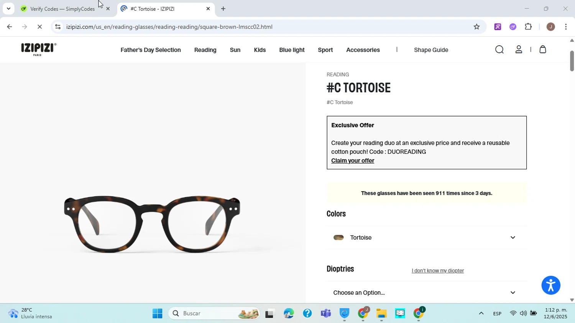Click the Claim your offer link

tap(353, 161)
